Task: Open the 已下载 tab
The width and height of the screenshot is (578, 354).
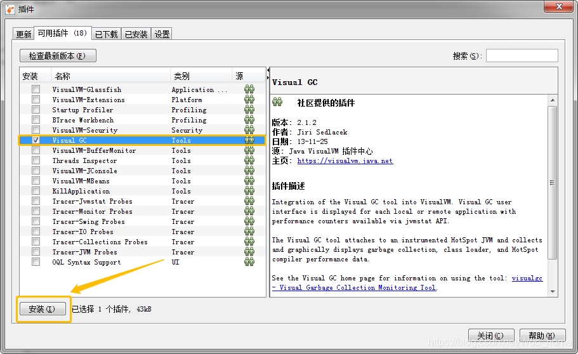Action: (x=106, y=34)
